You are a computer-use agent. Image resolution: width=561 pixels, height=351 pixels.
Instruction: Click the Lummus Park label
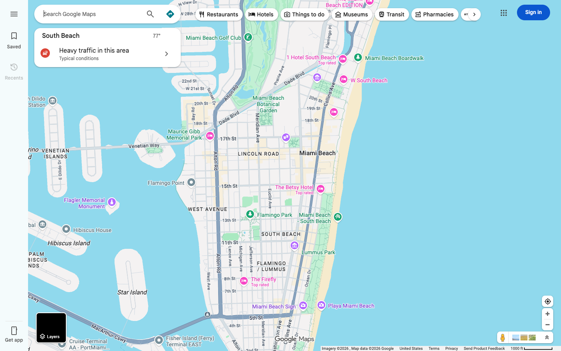318,252
